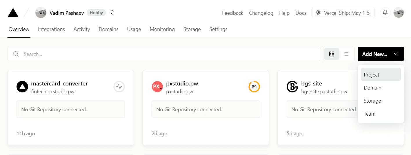
Task: Open the pxstudio.pw project title
Action: (x=182, y=83)
